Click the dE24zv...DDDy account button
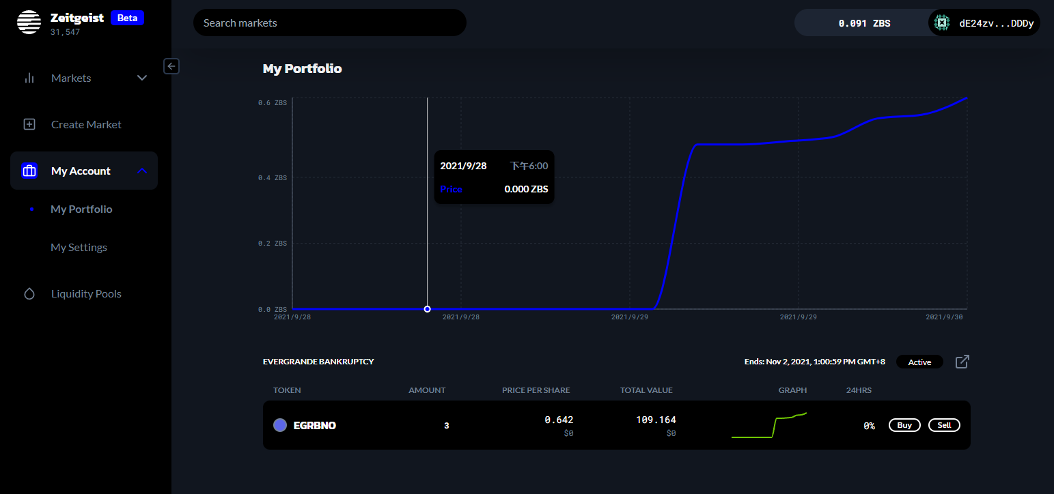This screenshot has width=1054, height=494. click(984, 23)
